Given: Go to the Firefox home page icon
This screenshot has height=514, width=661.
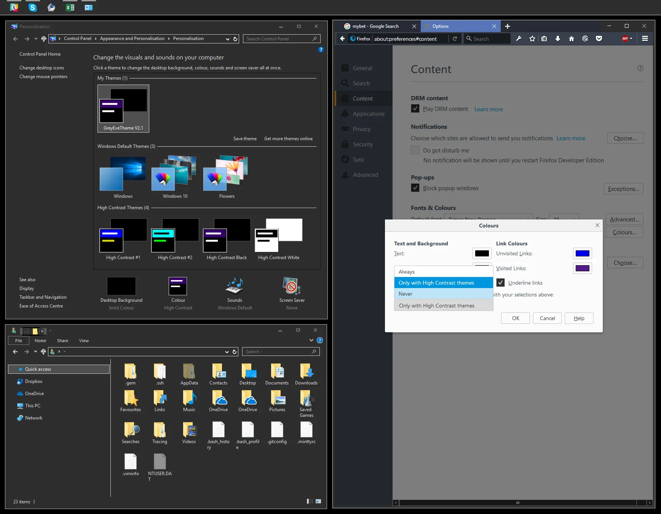Looking at the screenshot, I should pyautogui.click(x=572, y=38).
